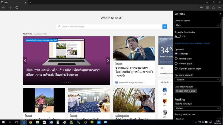Select Previous pages radio option
Screen dimensions: 223x125
(176, 64)
